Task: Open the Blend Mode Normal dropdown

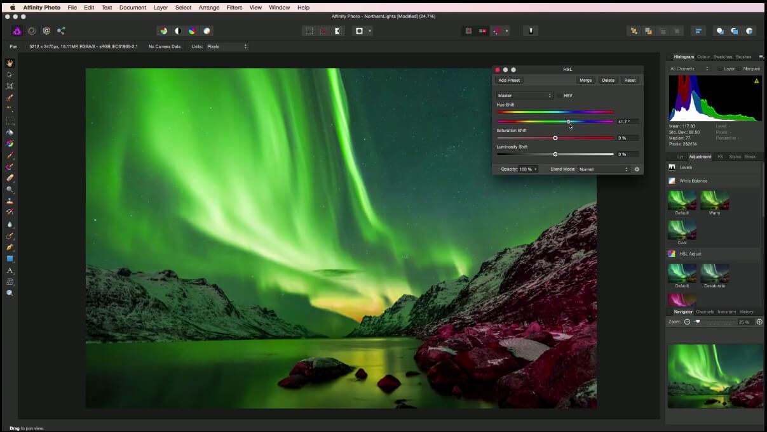Action: [x=604, y=169]
